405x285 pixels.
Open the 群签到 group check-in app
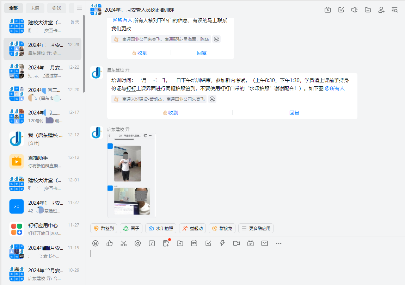coord(104,229)
